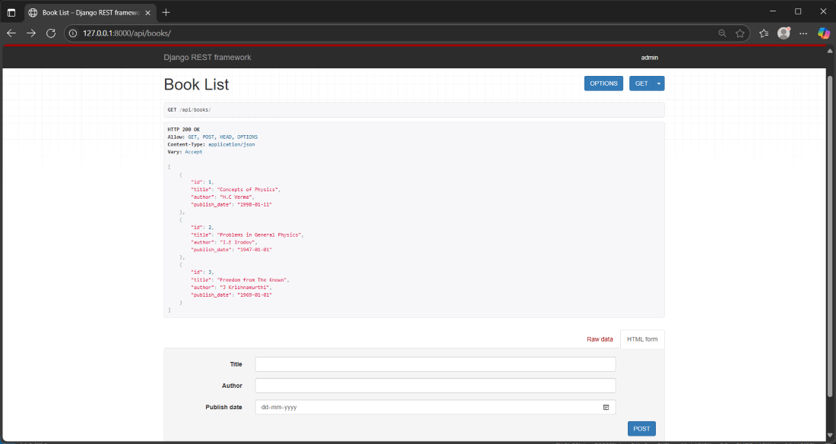Close the Book List browser tab
This screenshot has width=836, height=444.
pos(147,12)
